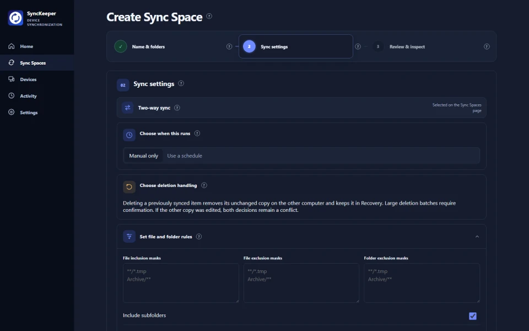Click the Folder exclusion masks label
The image size is (529, 331).
(386, 258)
